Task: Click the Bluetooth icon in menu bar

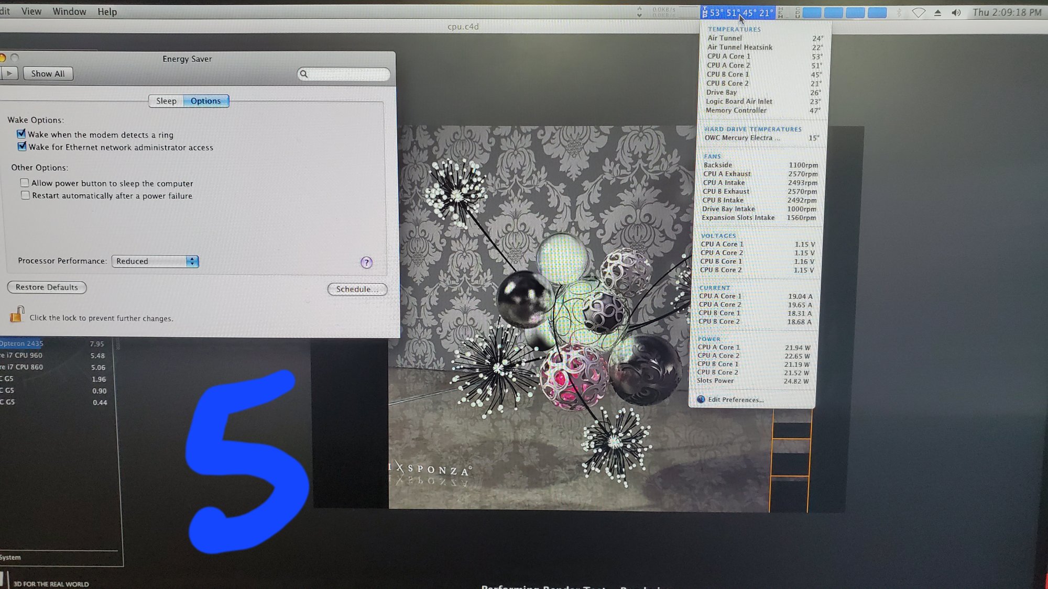Action: coord(899,13)
